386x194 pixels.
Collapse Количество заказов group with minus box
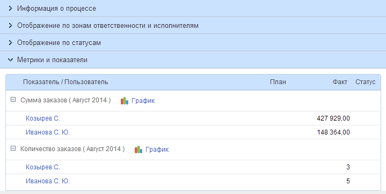[x=13, y=148]
